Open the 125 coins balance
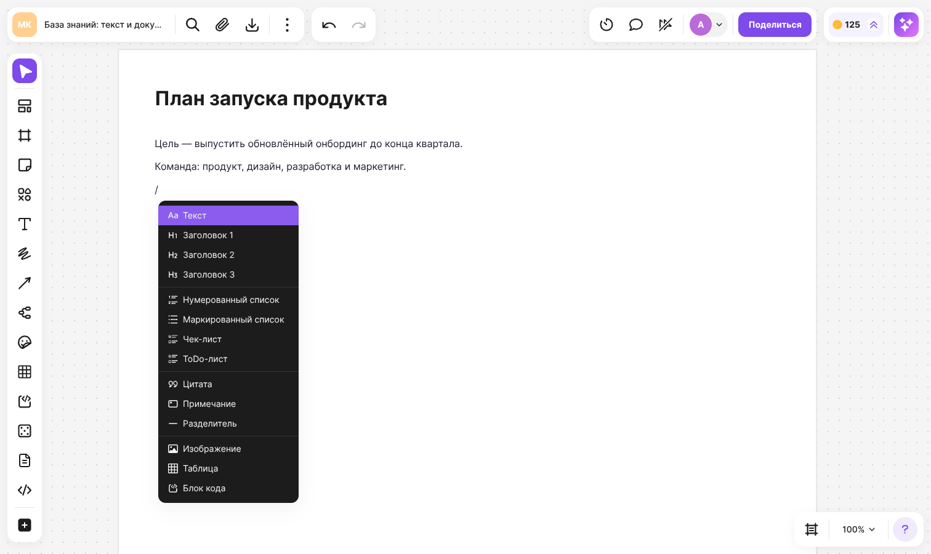 (x=856, y=25)
